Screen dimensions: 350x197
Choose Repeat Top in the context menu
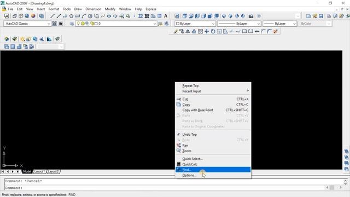point(213,86)
